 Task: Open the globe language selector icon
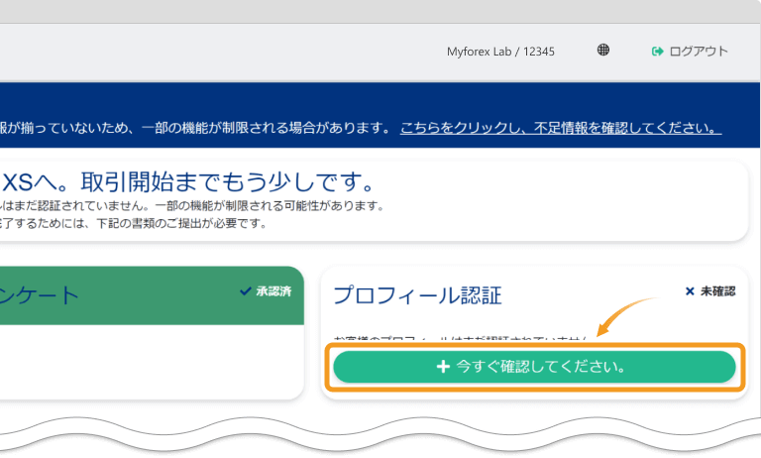click(603, 50)
